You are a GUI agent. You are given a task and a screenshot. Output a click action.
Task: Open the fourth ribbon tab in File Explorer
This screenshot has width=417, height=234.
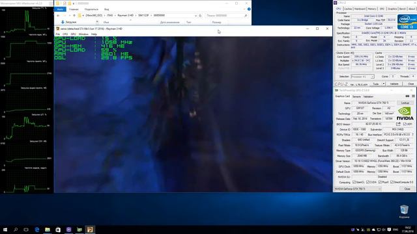[106, 9]
